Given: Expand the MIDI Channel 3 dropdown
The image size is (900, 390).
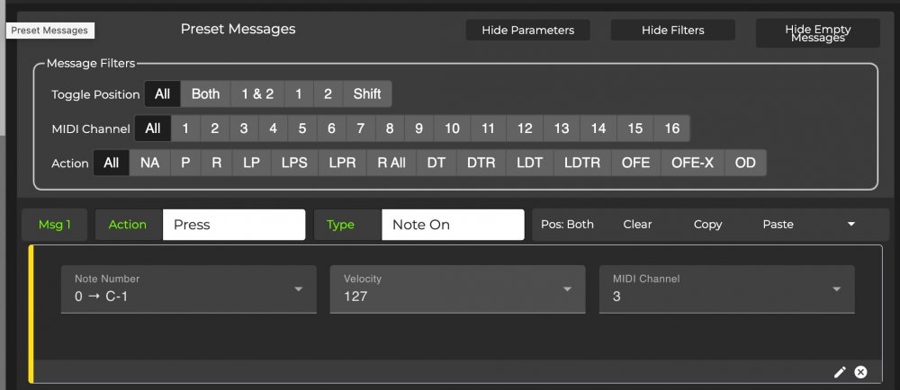Looking at the screenshot, I should (836, 289).
